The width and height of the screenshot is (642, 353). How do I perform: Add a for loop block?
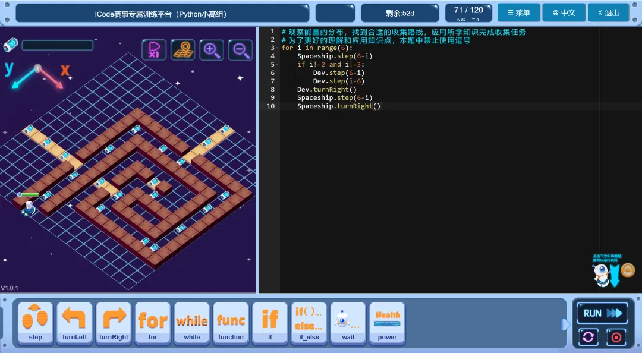[x=153, y=323]
